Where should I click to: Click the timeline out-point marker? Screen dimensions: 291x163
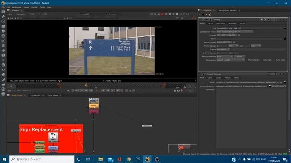[164, 86]
